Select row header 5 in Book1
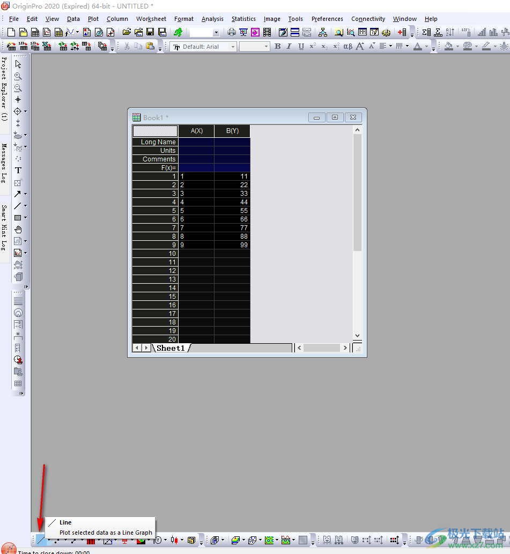 [x=155, y=211]
